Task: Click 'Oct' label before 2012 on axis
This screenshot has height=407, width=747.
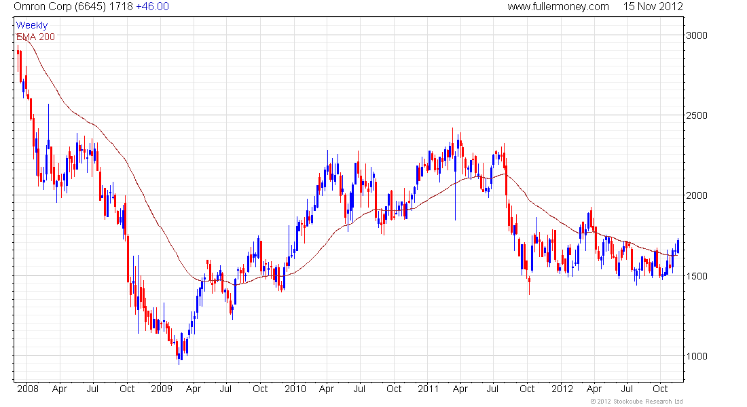Action: click(527, 389)
